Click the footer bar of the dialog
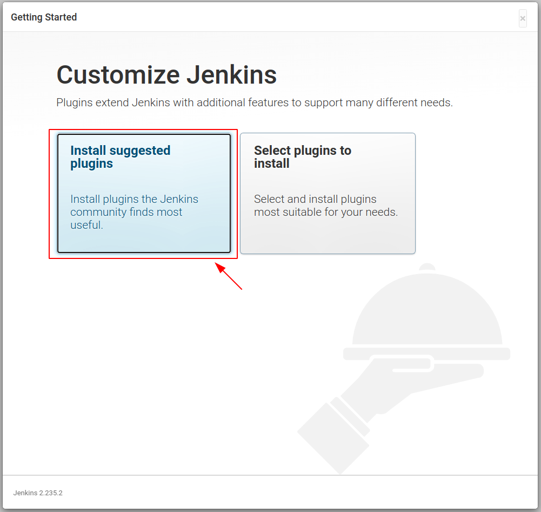The width and height of the screenshot is (541, 512). [270, 493]
